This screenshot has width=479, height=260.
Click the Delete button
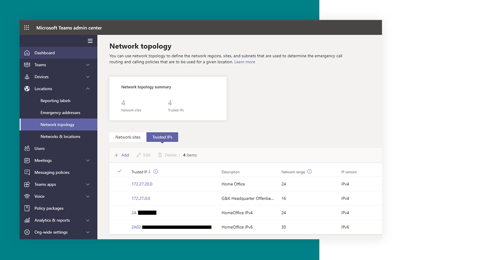click(167, 155)
